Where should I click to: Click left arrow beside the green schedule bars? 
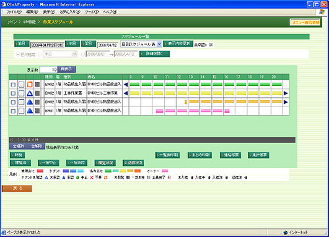pos(126,85)
